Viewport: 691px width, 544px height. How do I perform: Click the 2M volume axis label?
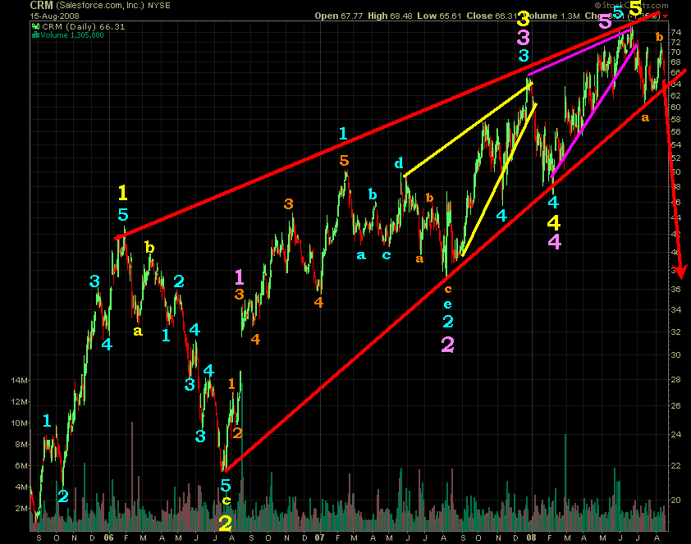(21, 509)
